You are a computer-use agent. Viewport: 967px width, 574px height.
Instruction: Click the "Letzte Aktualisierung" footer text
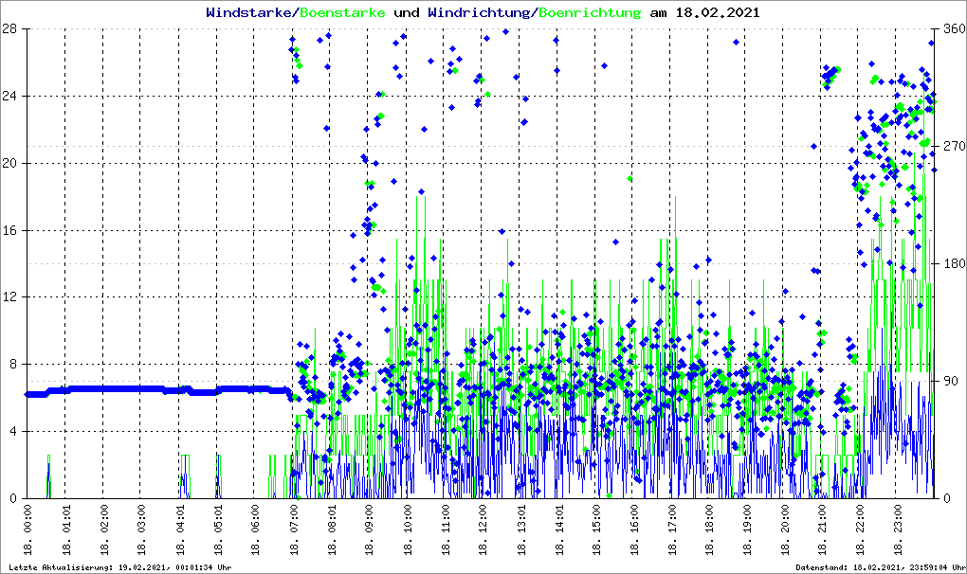point(117,567)
